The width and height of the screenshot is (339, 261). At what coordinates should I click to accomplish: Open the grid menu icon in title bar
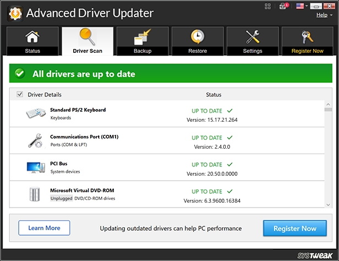(x=267, y=6)
